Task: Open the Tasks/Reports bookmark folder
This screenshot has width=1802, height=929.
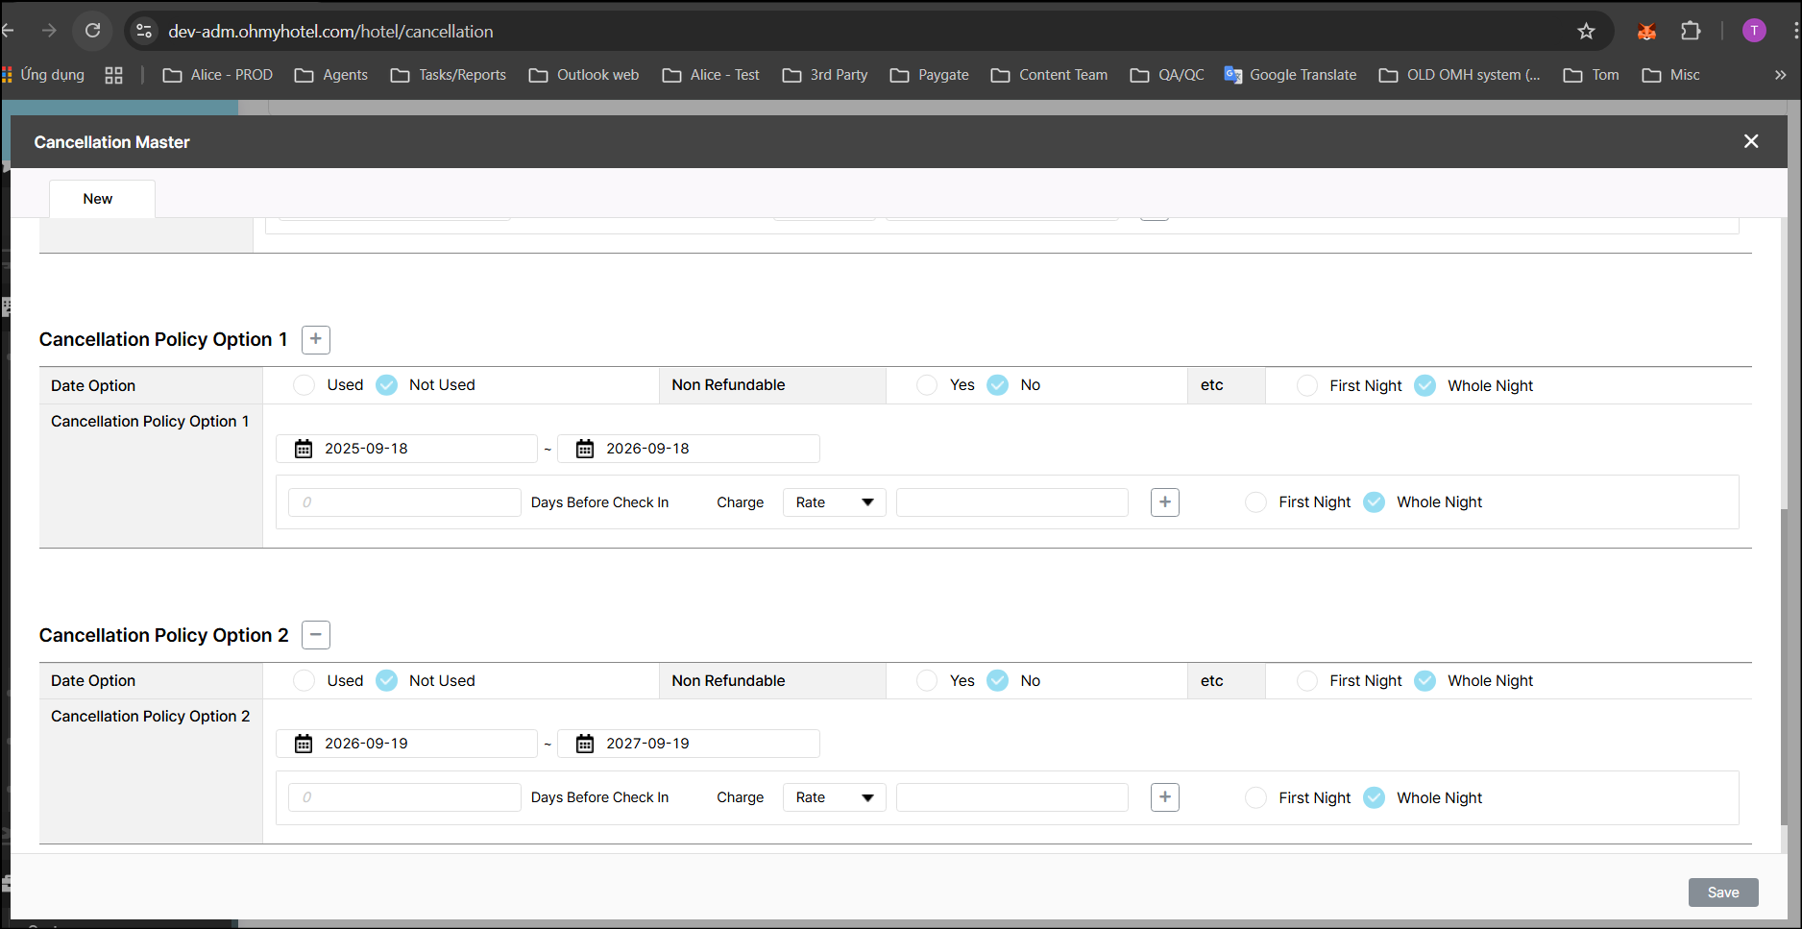Action: (449, 75)
